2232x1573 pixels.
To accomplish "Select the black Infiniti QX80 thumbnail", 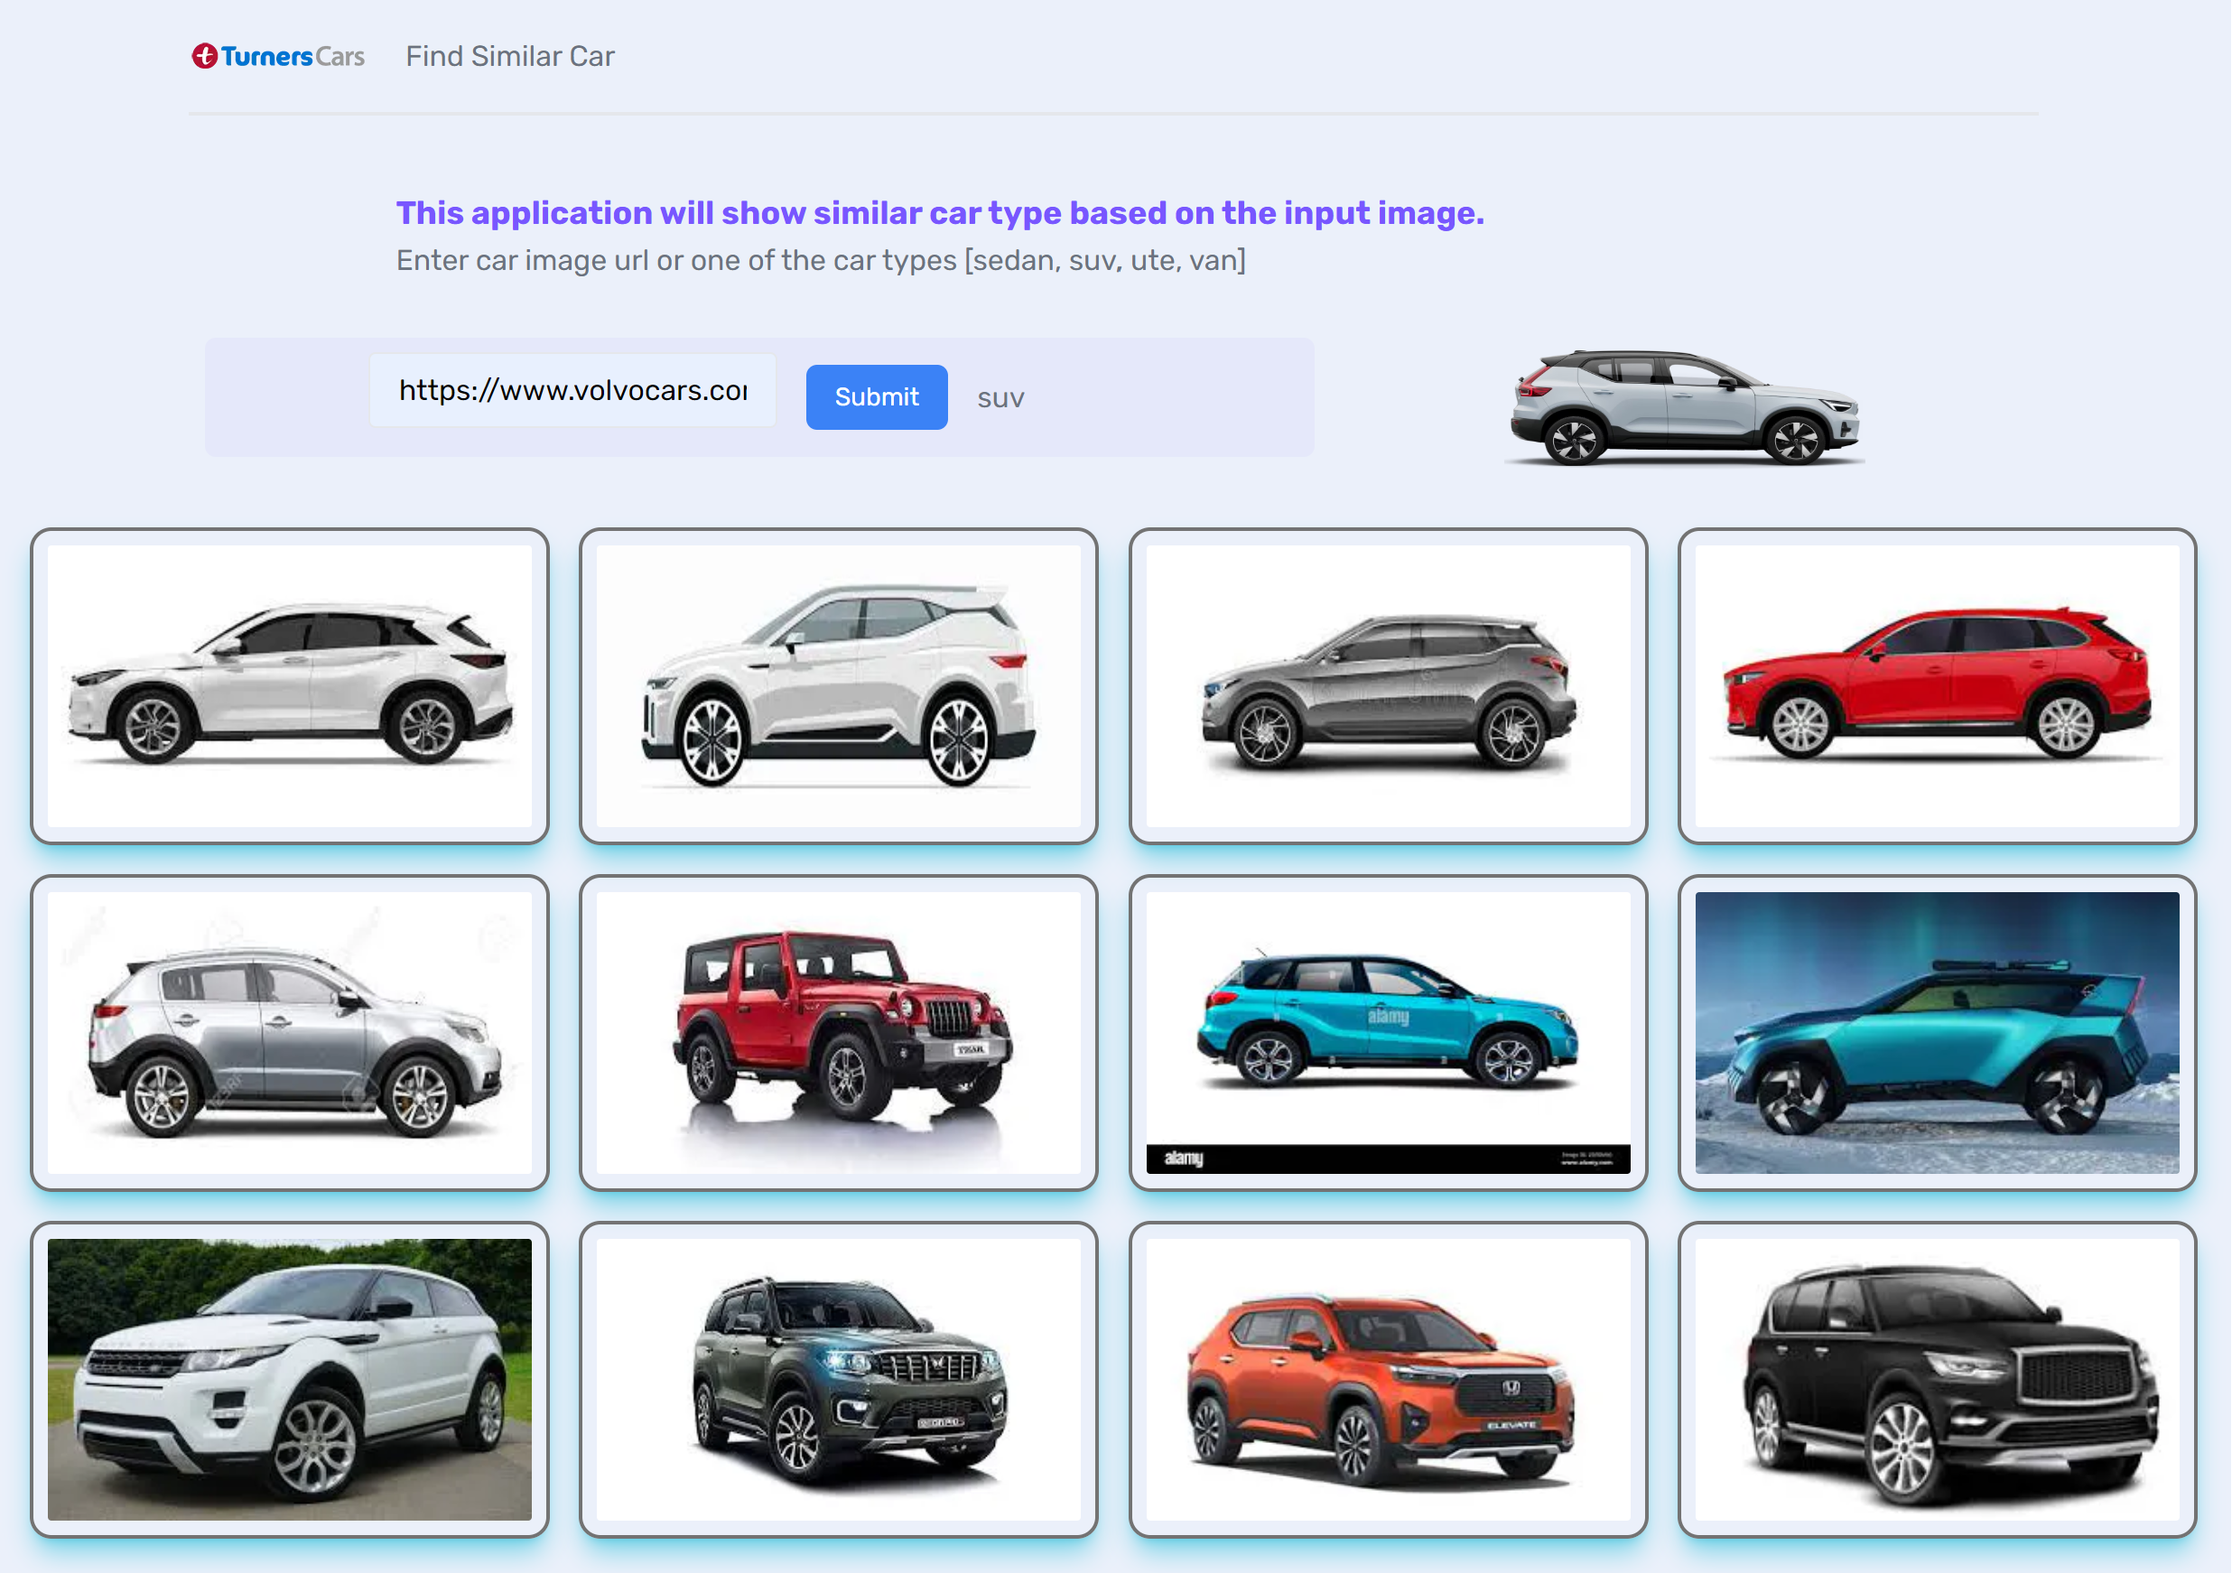I will pyautogui.click(x=1936, y=1379).
